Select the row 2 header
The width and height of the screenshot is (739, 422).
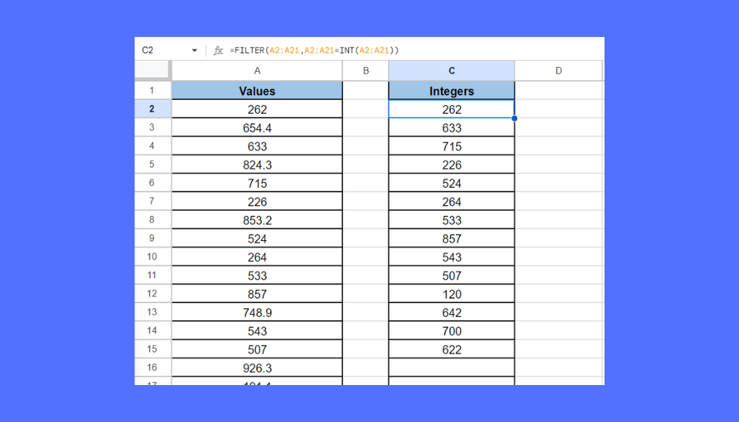tap(152, 109)
